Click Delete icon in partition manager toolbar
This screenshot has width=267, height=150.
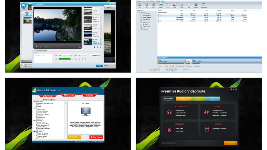click(x=175, y=5)
